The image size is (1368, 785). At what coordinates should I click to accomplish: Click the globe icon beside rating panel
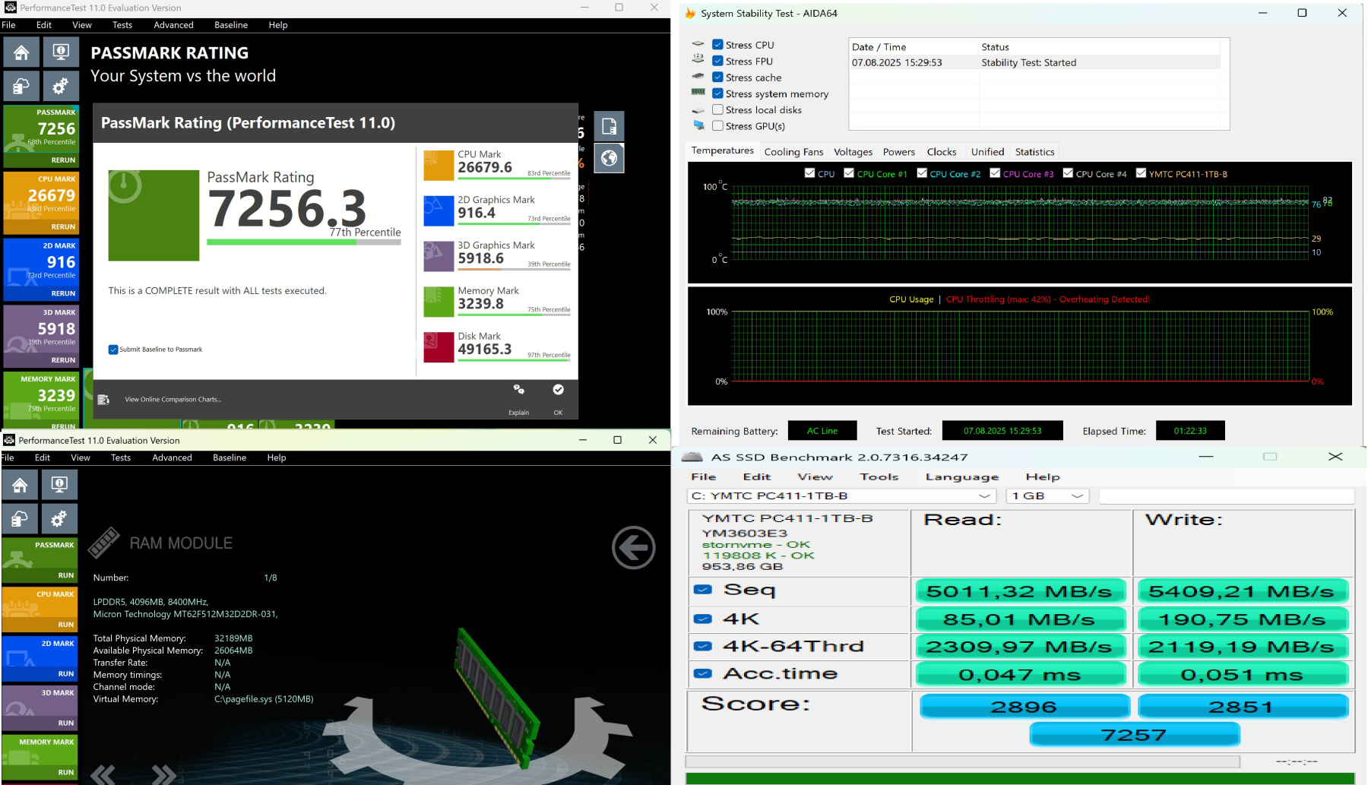pos(609,158)
